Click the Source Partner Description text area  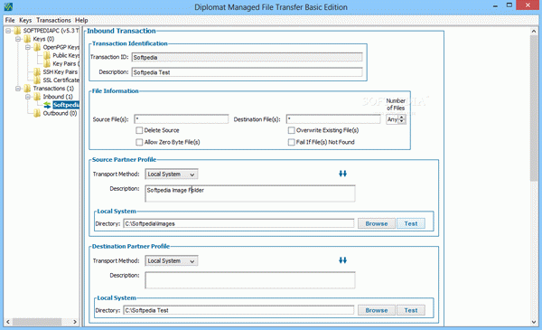250,193
